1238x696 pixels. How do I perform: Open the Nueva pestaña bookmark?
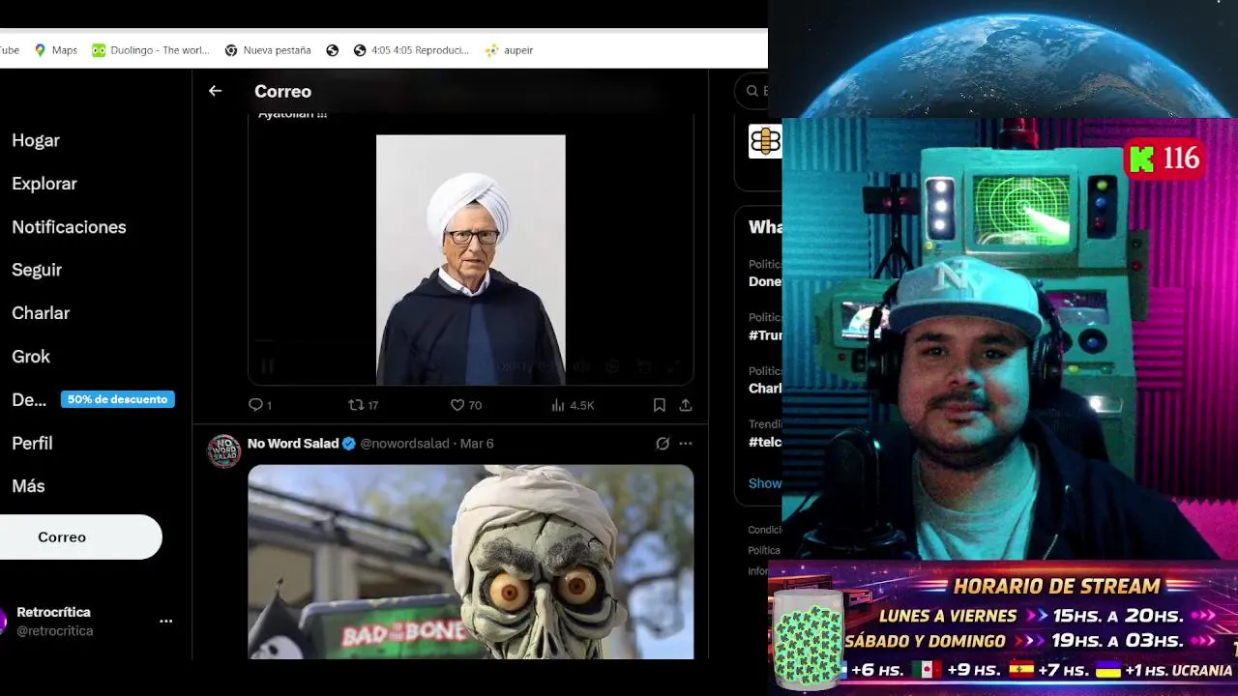pos(268,50)
